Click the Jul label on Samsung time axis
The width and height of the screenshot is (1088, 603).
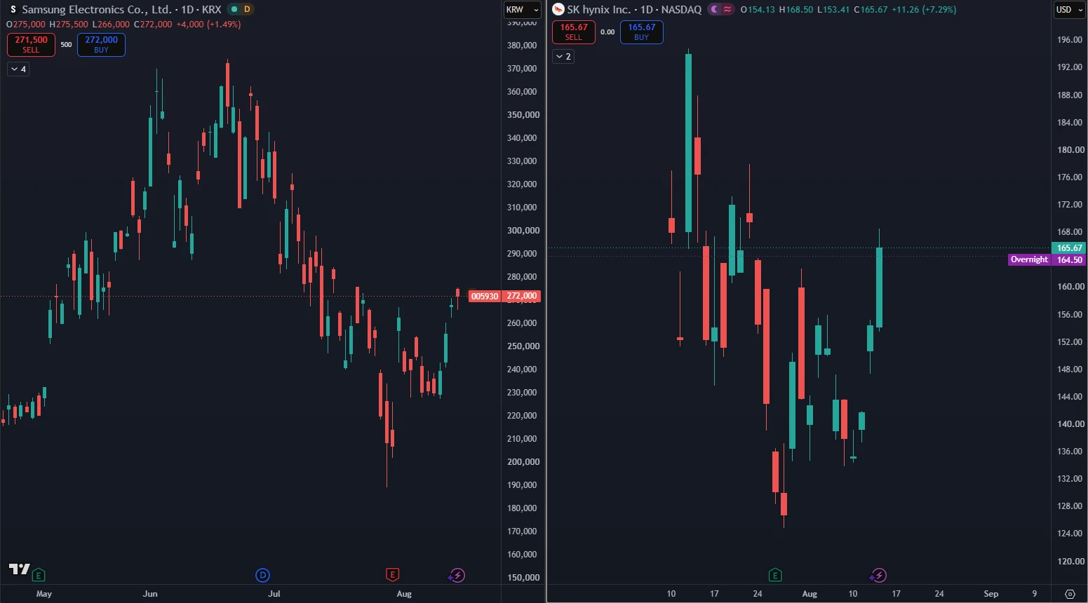(x=274, y=594)
